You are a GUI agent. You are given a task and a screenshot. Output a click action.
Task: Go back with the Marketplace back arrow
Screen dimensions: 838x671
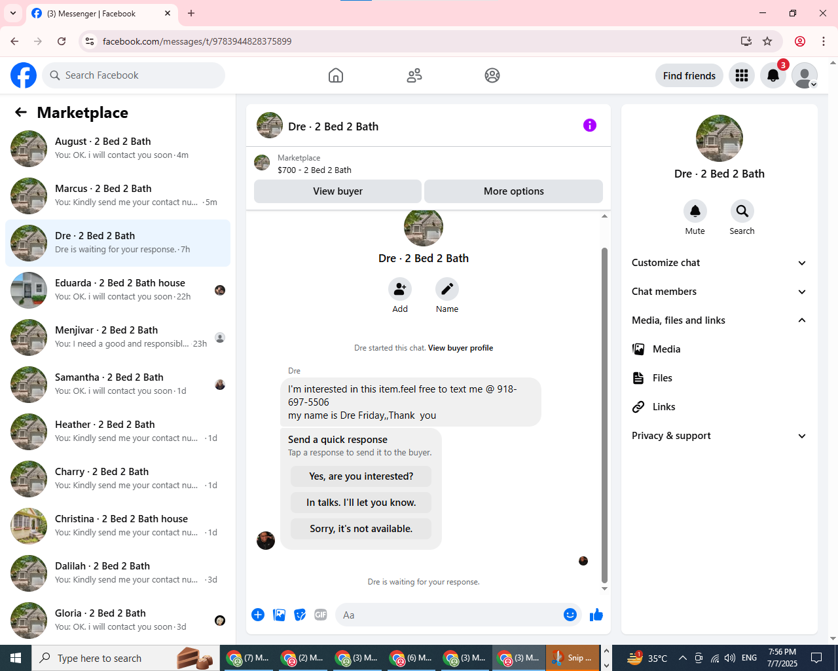coord(21,112)
